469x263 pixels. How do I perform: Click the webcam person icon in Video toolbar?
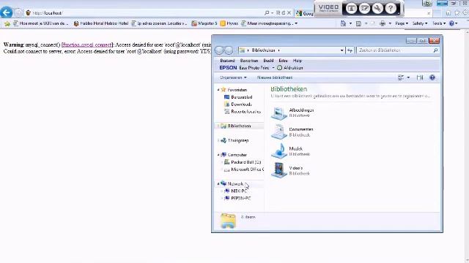(352, 9)
